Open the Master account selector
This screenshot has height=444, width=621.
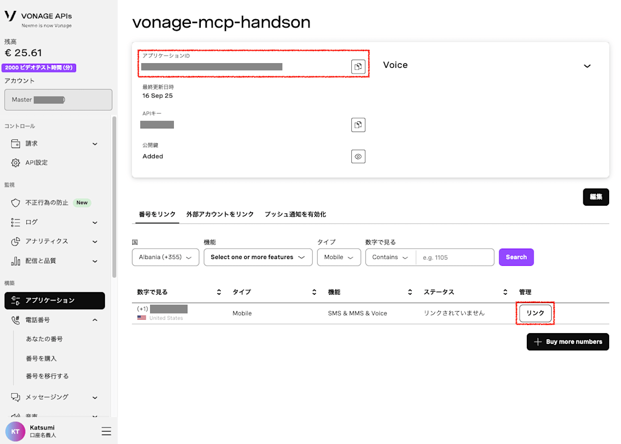[x=58, y=99]
